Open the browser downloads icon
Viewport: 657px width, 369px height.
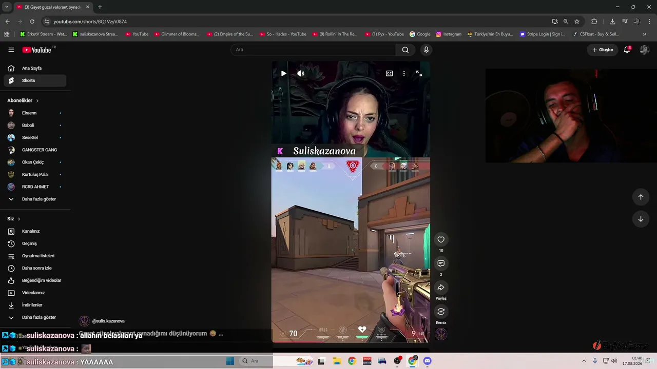point(612,22)
